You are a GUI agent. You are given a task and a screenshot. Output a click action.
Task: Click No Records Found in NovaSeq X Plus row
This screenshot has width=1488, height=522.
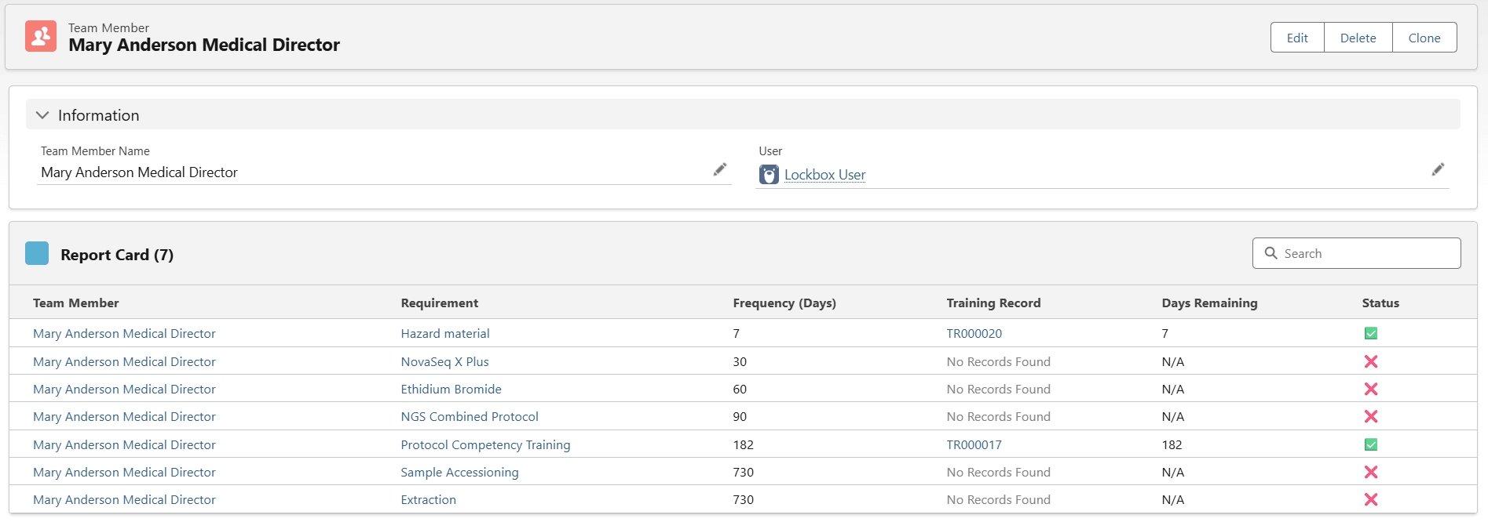pos(998,361)
